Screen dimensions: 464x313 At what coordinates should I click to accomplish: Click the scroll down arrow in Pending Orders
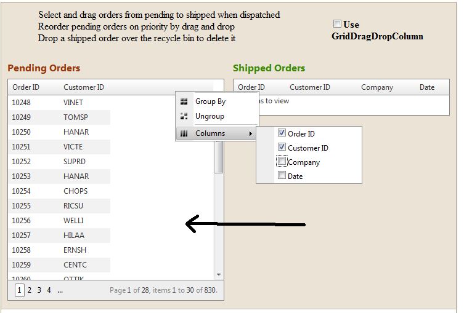[x=219, y=274]
